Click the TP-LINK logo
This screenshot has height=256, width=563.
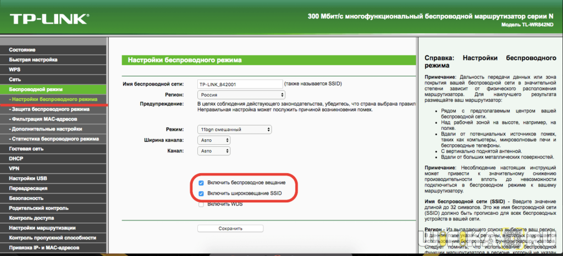(x=47, y=19)
